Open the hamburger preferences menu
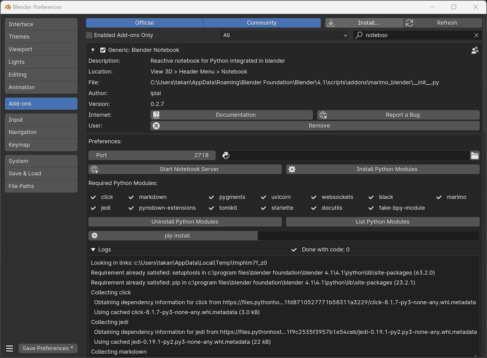Viewport: 487px width, 358px height. point(10,348)
